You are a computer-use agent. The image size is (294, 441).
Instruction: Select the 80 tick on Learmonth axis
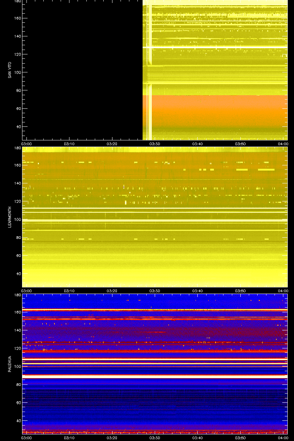coord(18,237)
